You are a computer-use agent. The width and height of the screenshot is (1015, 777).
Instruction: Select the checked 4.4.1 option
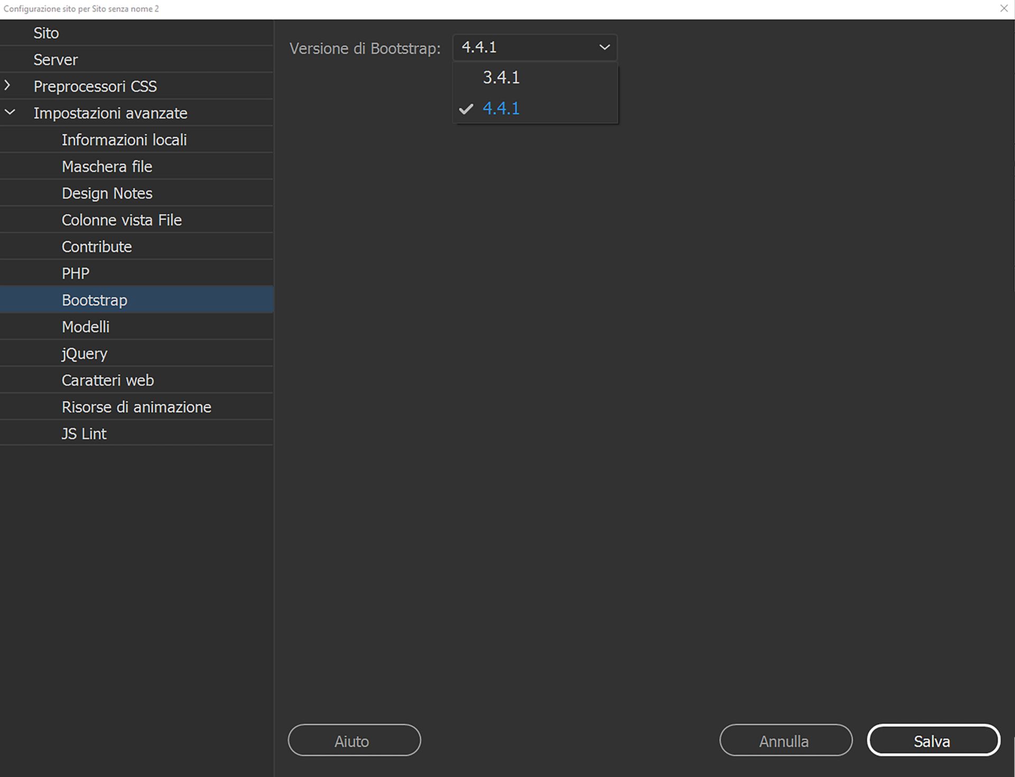(x=500, y=108)
